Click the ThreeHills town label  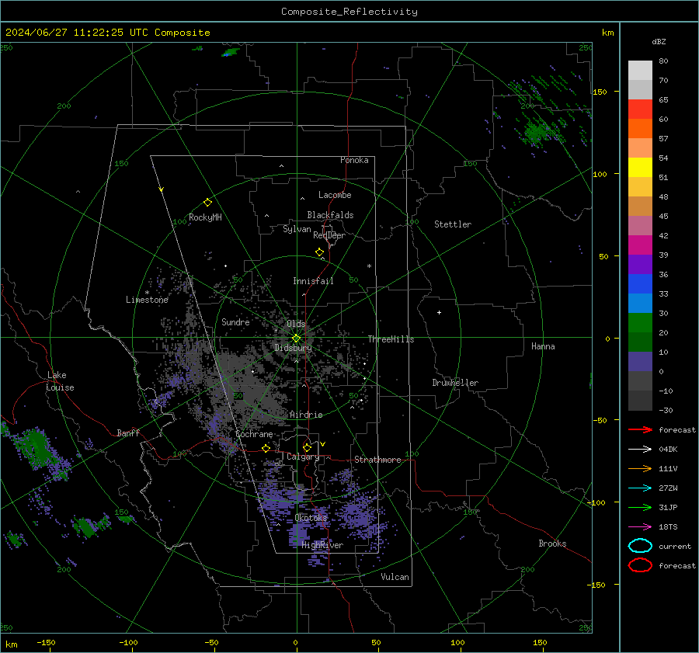click(x=391, y=339)
